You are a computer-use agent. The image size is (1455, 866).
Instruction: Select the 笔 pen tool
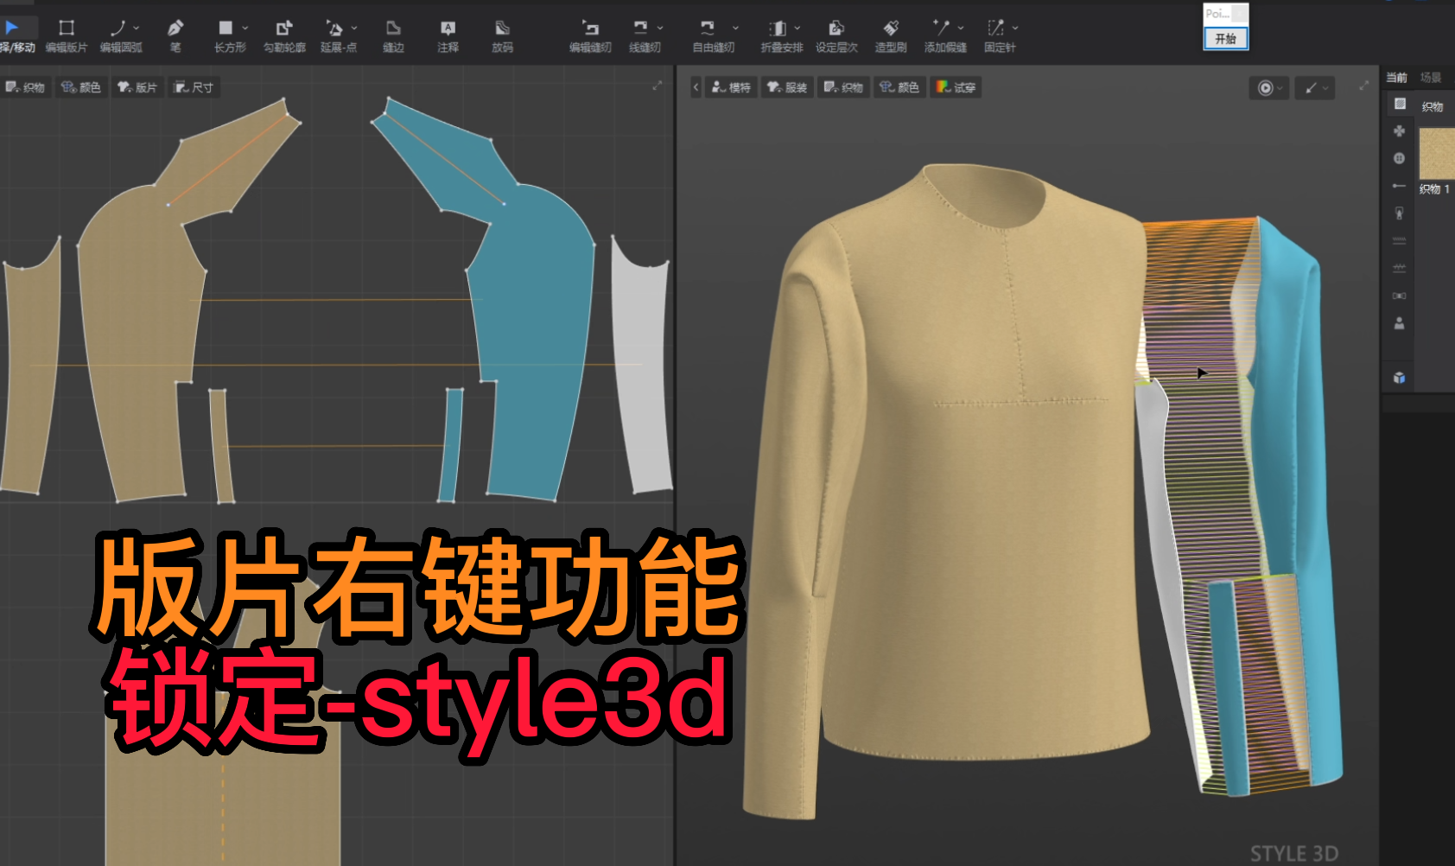pos(175,36)
